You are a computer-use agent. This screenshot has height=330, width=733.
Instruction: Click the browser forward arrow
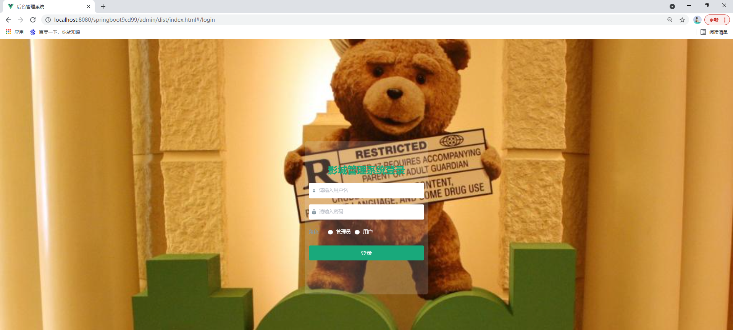coord(21,20)
